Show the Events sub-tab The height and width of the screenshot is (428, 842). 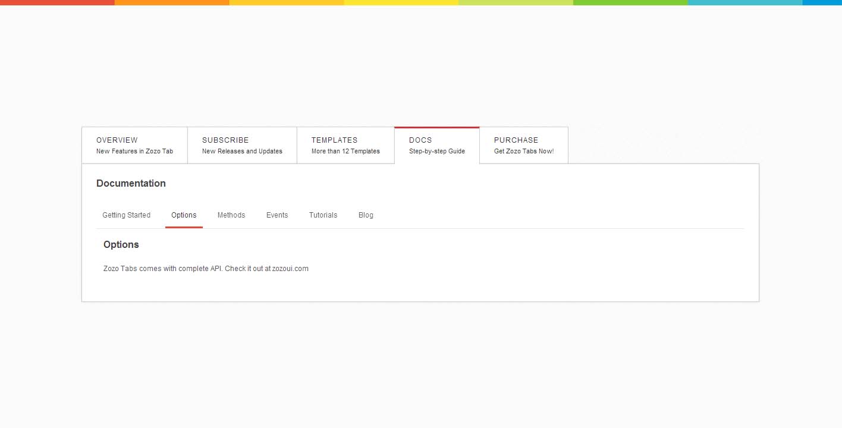[x=277, y=215]
